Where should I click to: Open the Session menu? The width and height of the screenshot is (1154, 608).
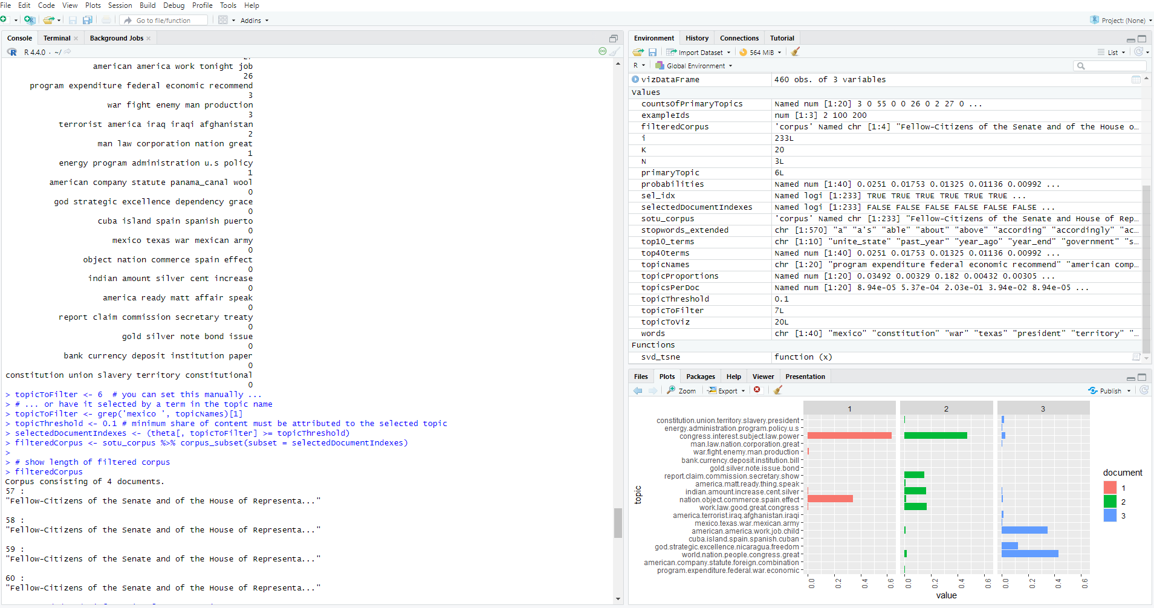120,5
